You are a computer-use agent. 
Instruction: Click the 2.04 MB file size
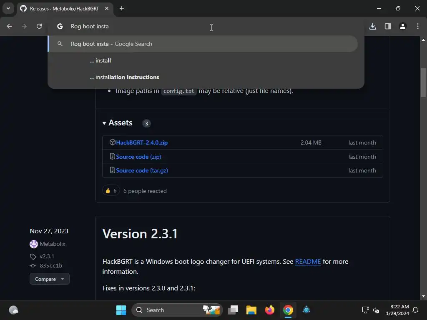311,142
